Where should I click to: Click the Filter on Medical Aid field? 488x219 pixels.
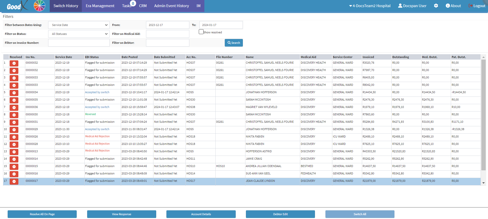tap(167, 34)
